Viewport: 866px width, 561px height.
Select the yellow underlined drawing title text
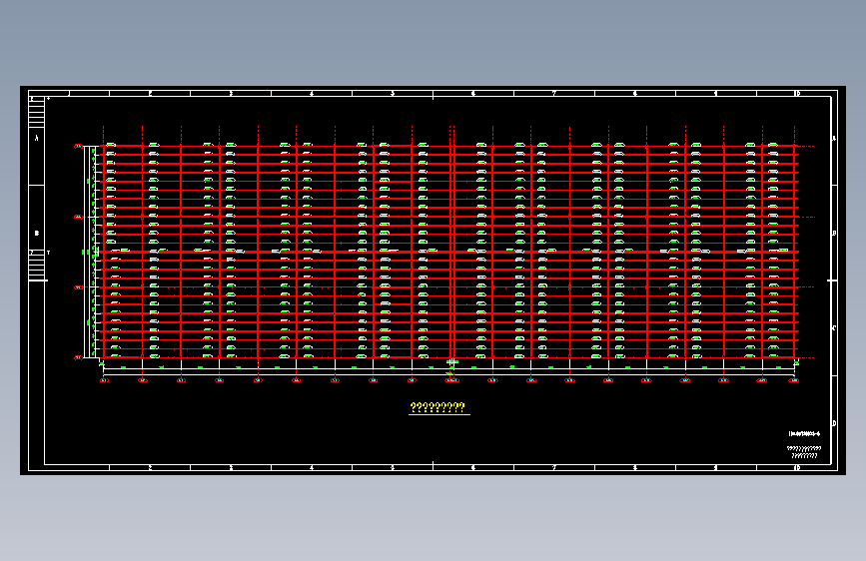point(438,408)
